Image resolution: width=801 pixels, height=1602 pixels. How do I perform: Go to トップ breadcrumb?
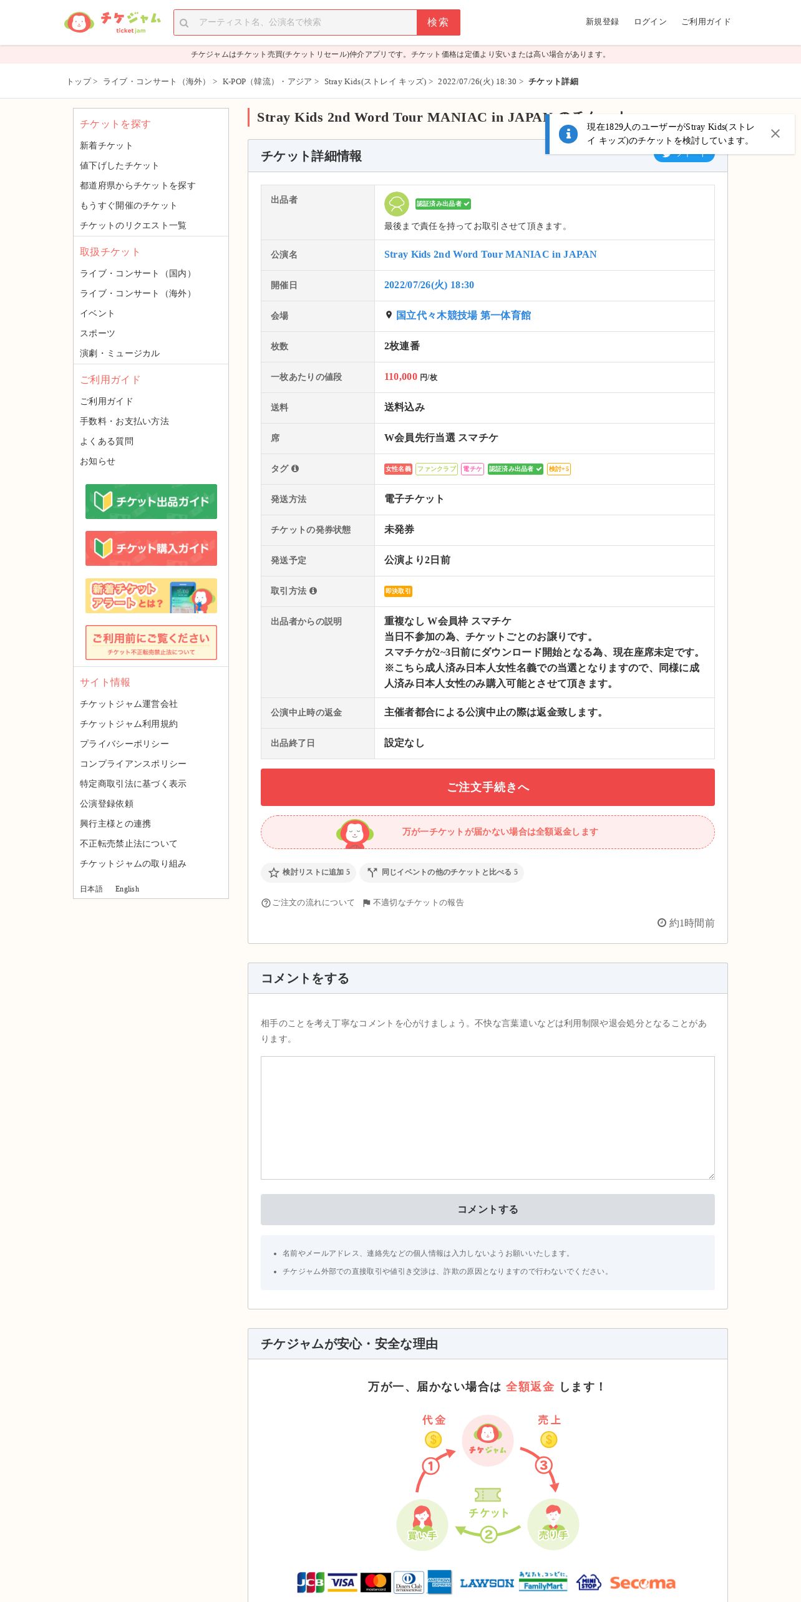click(x=79, y=82)
